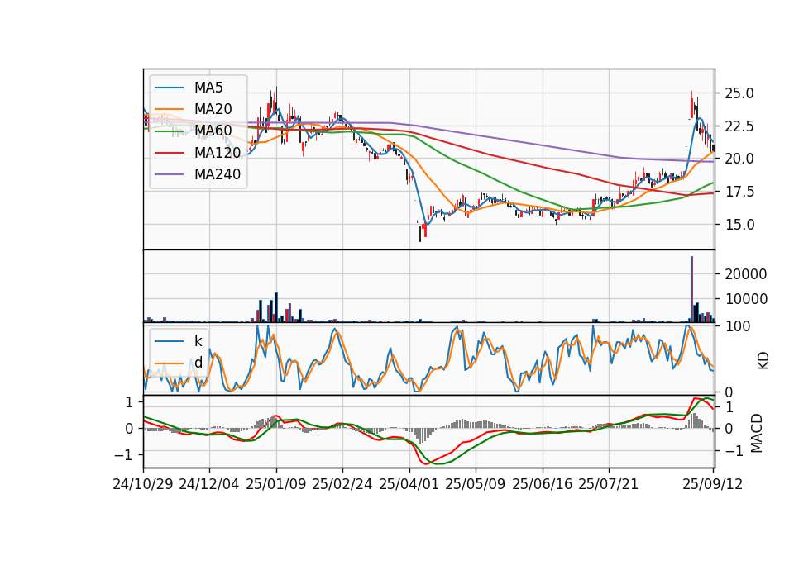The height and width of the screenshot is (570, 794).
Task: Click the 25/02/24 date label
Action: coord(342,484)
